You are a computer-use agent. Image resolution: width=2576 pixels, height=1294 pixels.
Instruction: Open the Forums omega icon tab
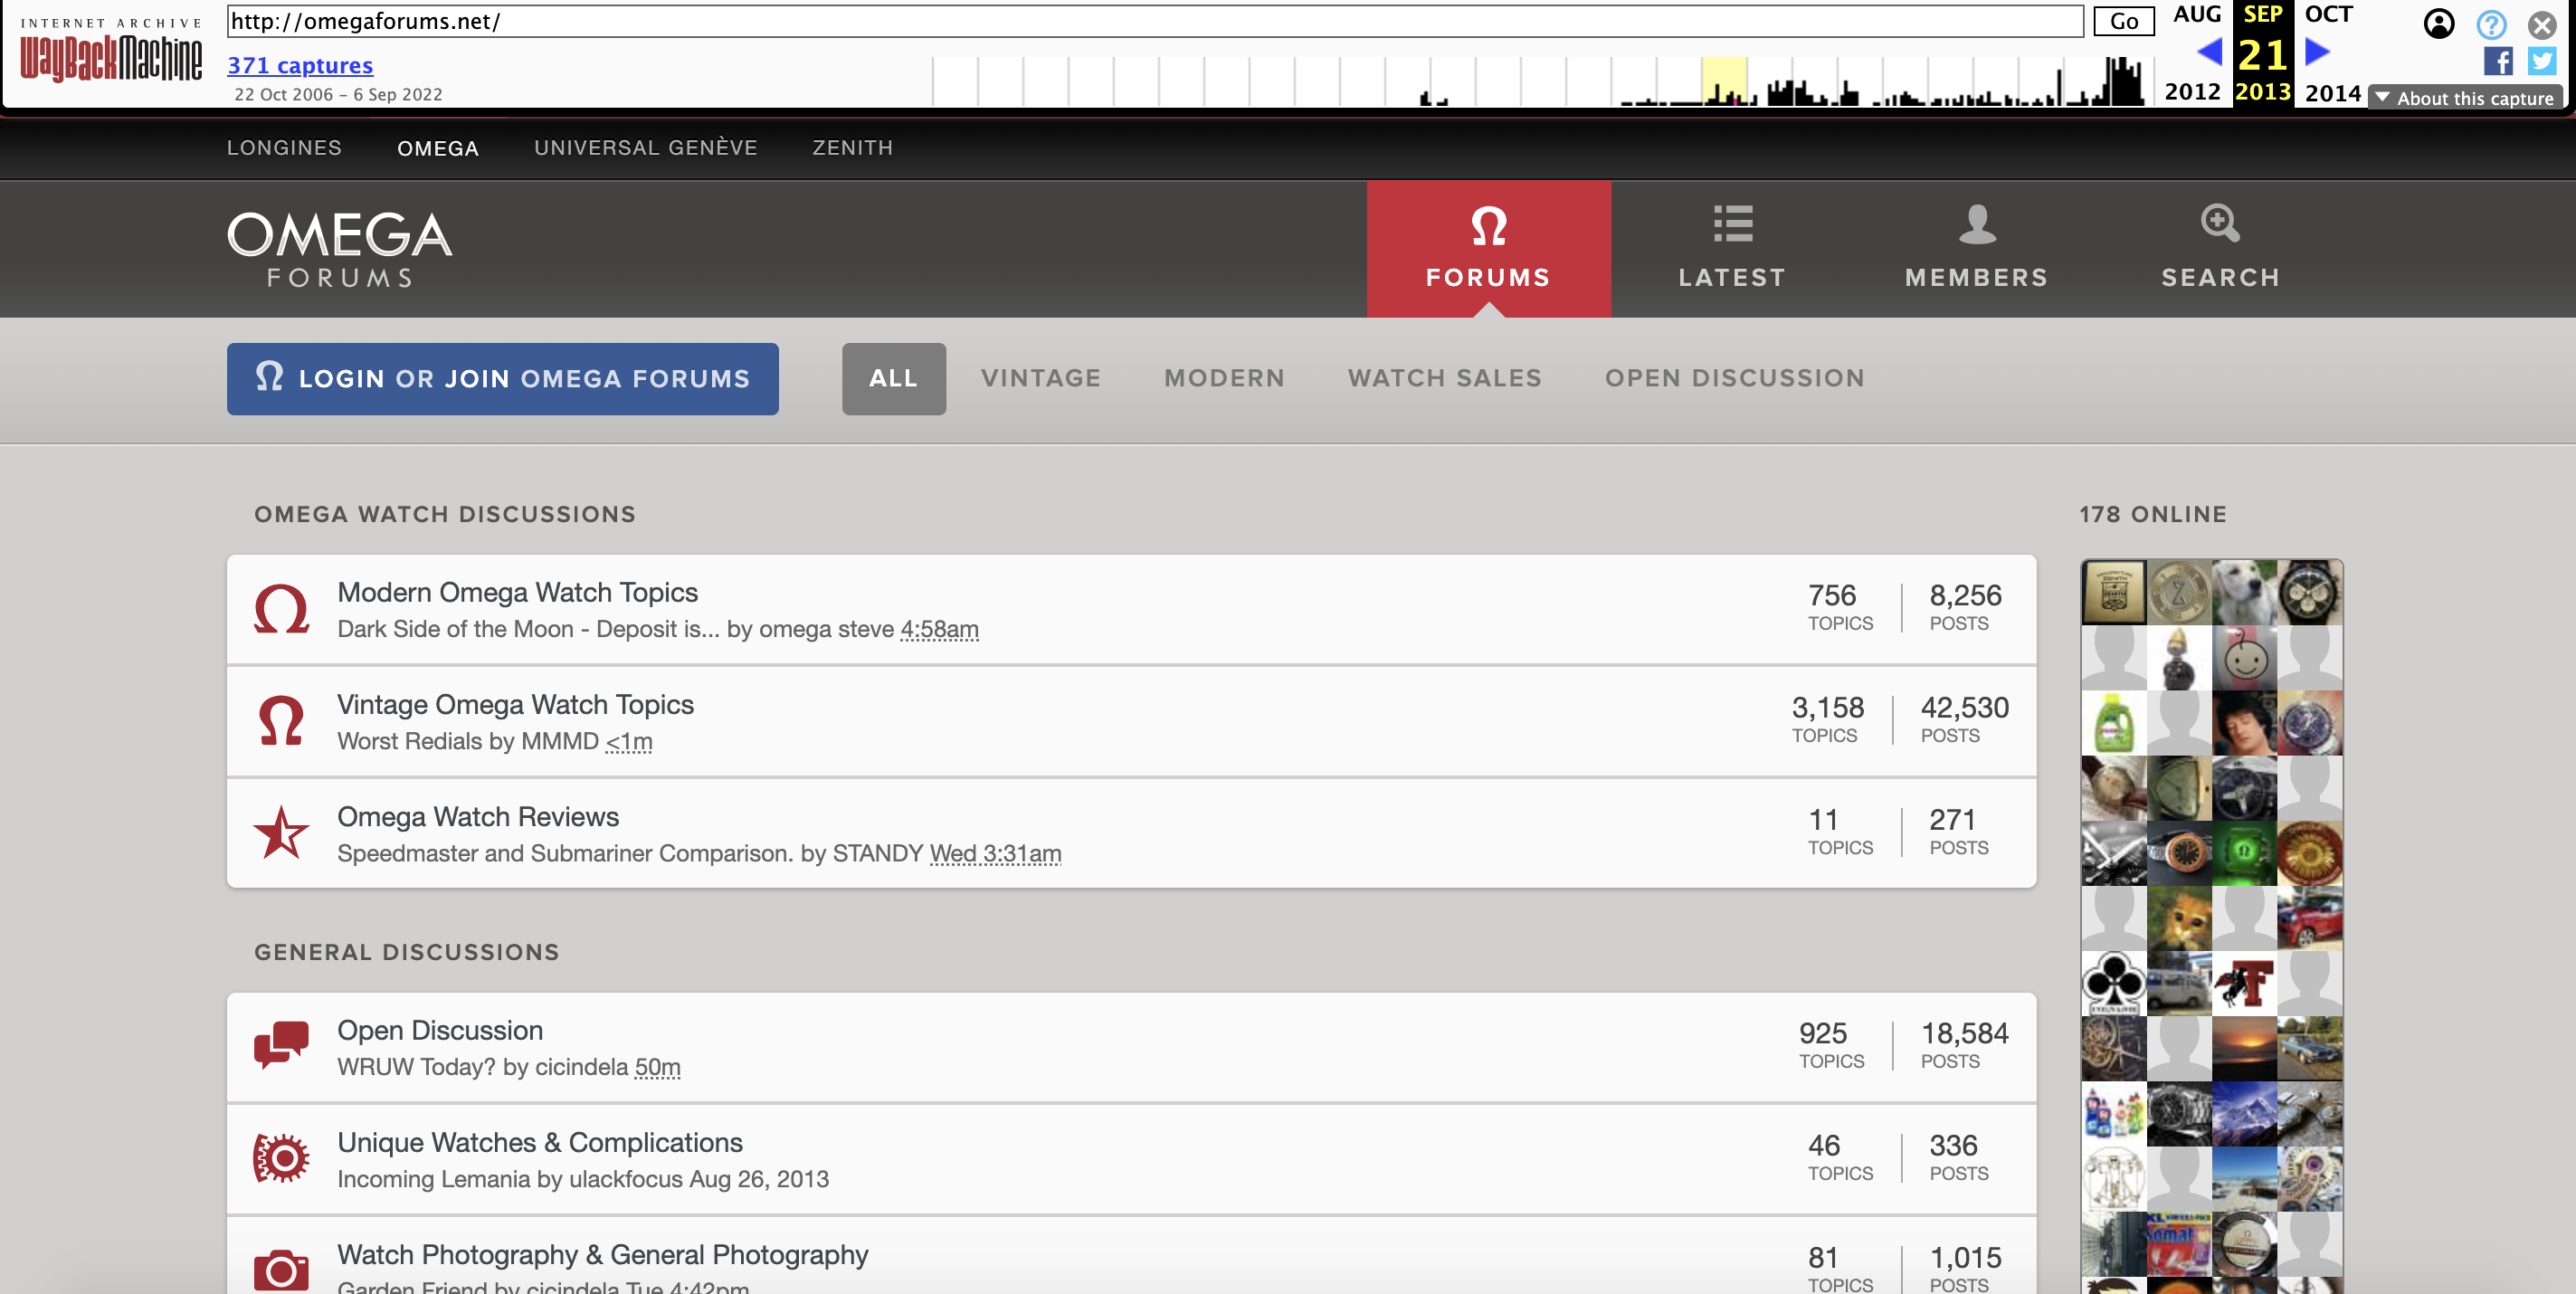coord(1488,227)
